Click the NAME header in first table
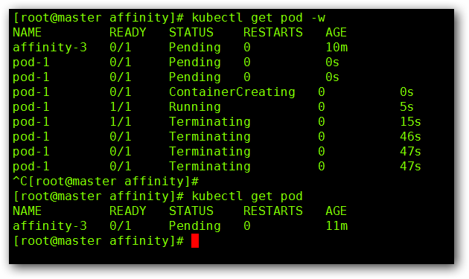This screenshot has height=279, width=469. tap(27, 32)
